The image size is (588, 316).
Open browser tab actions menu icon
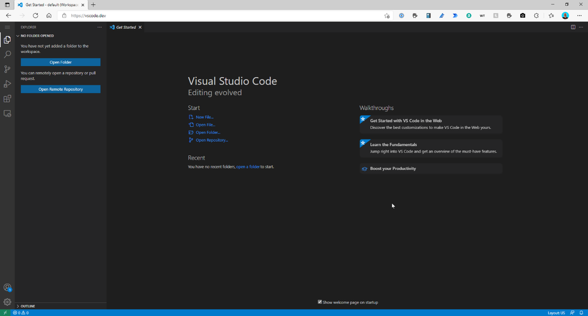[x=7, y=5]
